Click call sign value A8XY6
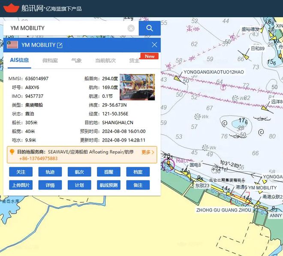Screen dimensions: 283x256 pos(32,87)
